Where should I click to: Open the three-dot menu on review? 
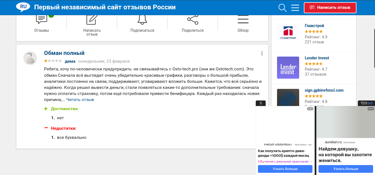pos(262,54)
